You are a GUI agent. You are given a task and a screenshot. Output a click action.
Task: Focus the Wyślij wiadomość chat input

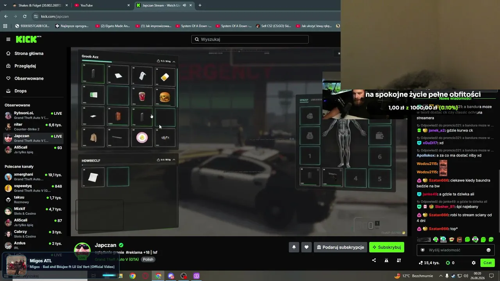(x=455, y=250)
